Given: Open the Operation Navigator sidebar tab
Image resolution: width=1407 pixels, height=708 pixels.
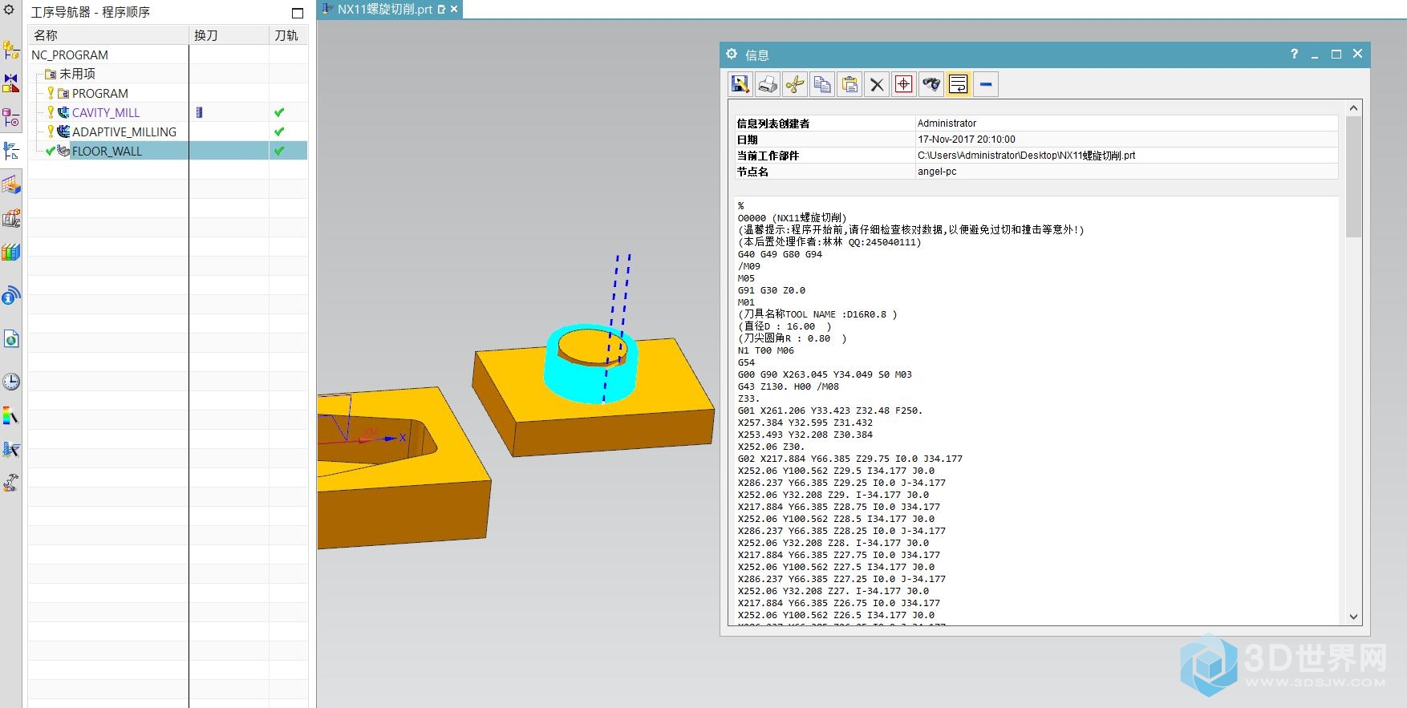Looking at the screenshot, I should coord(11,151).
